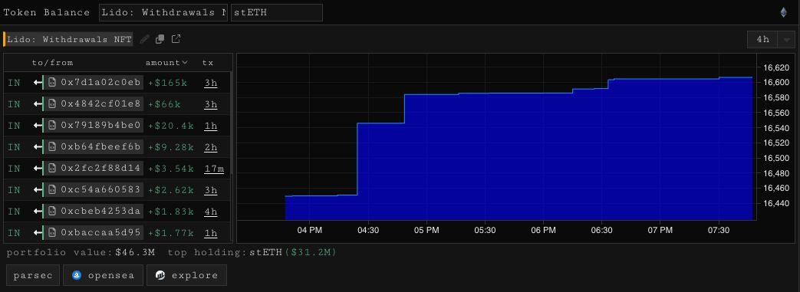The height and width of the screenshot is (292, 800).
Task: Select address 0x2fc2f88d14
Action: (x=100, y=168)
